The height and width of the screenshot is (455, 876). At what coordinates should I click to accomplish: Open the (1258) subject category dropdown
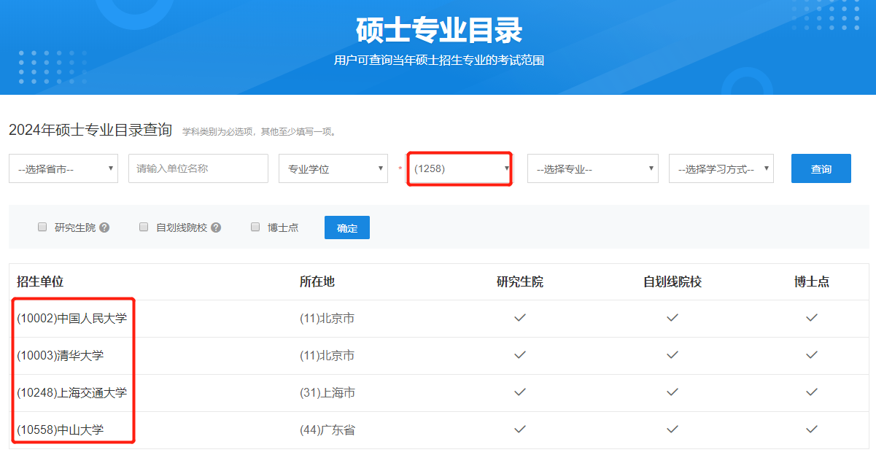[x=460, y=168]
